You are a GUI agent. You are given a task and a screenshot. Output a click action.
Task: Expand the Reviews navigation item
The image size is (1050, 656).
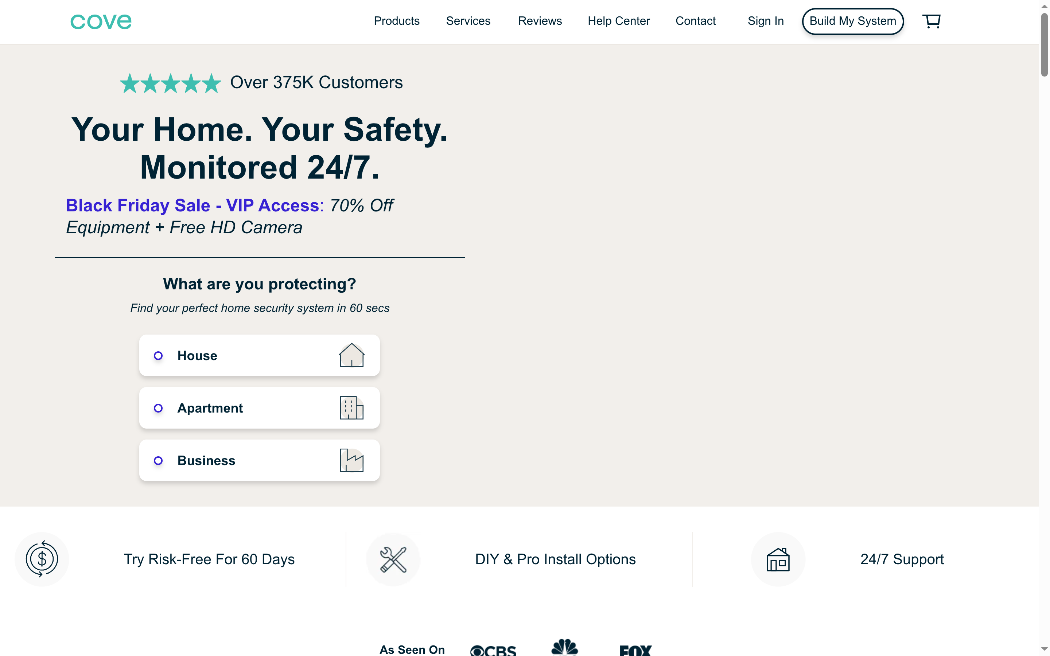[x=540, y=21]
